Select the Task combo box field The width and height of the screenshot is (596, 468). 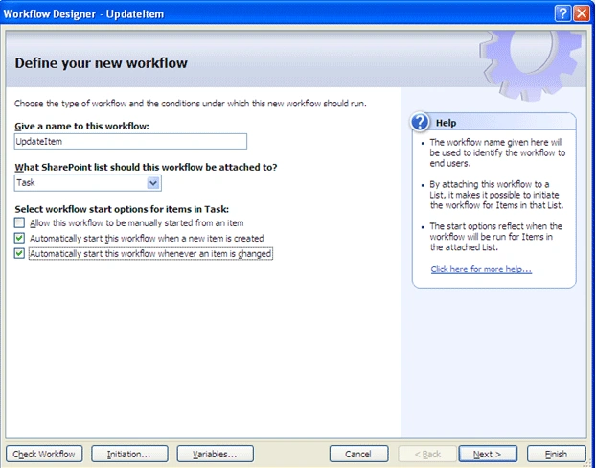point(88,183)
